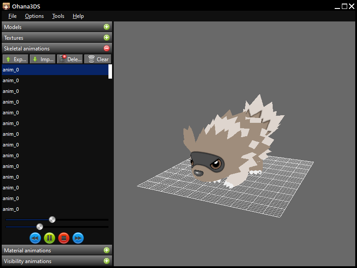Image resolution: width=357 pixels, height=268 pixels.
Task: Expand the Models panel
Action: click(x=106, y=27)
